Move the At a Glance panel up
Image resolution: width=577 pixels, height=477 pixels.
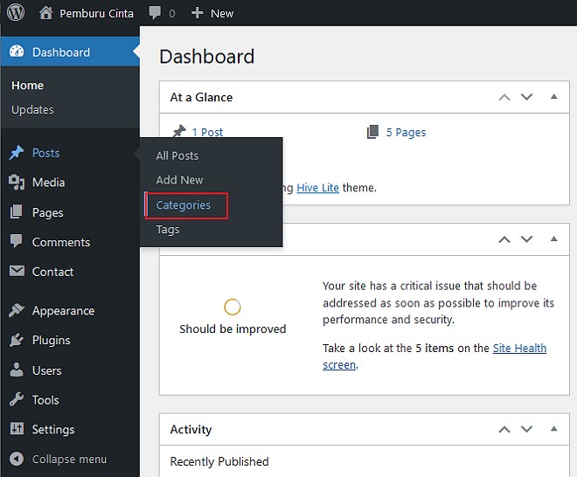coord(504,97)
